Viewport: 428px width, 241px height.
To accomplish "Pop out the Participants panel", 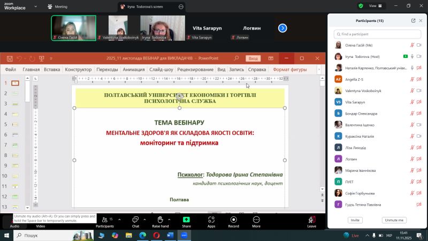I will [413, 20].
